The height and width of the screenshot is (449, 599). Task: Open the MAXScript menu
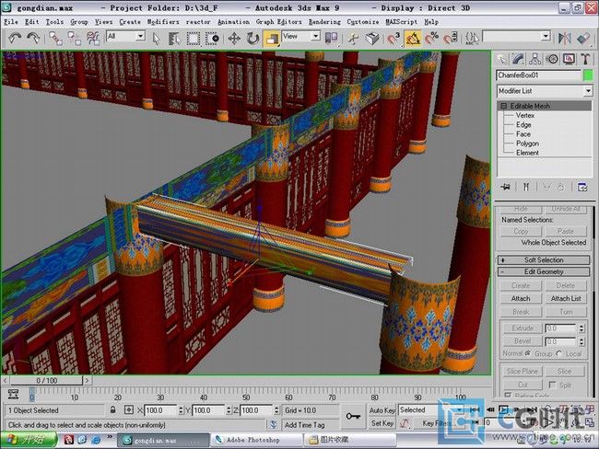point(402,22)
